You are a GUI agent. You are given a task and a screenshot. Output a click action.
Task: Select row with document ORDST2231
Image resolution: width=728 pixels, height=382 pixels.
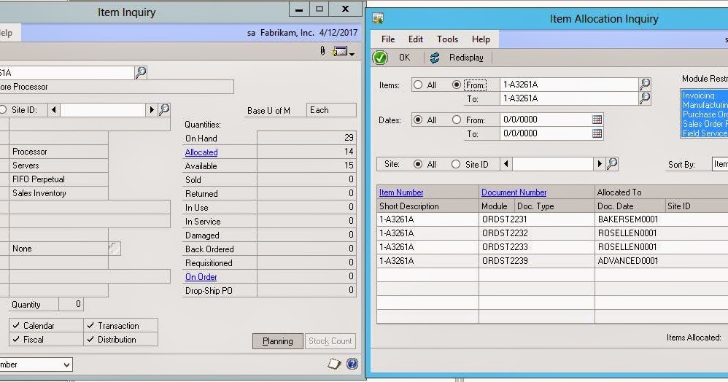552,219
